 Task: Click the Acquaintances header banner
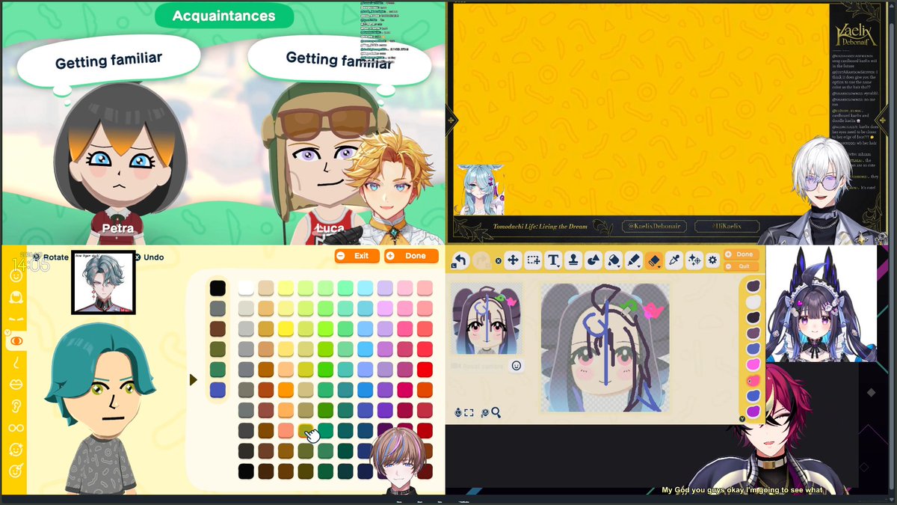pos(224,16)
